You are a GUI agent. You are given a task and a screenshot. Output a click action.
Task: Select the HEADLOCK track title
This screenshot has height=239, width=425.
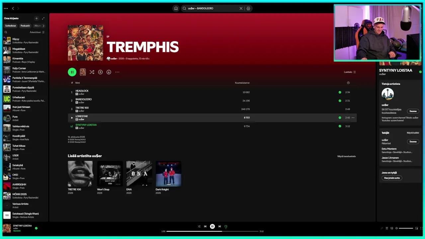coord(82,91)
